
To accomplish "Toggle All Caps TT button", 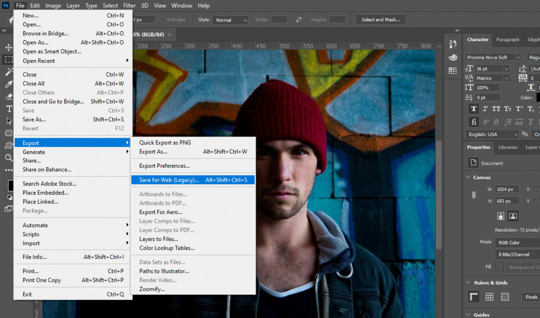I will (x=496, y=109).
